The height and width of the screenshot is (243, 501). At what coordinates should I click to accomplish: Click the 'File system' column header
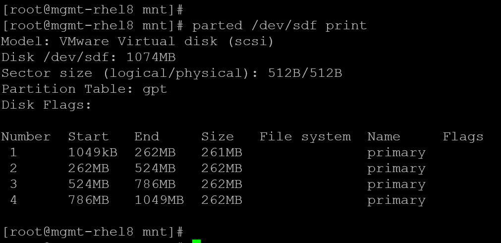(x=305, y=137)
